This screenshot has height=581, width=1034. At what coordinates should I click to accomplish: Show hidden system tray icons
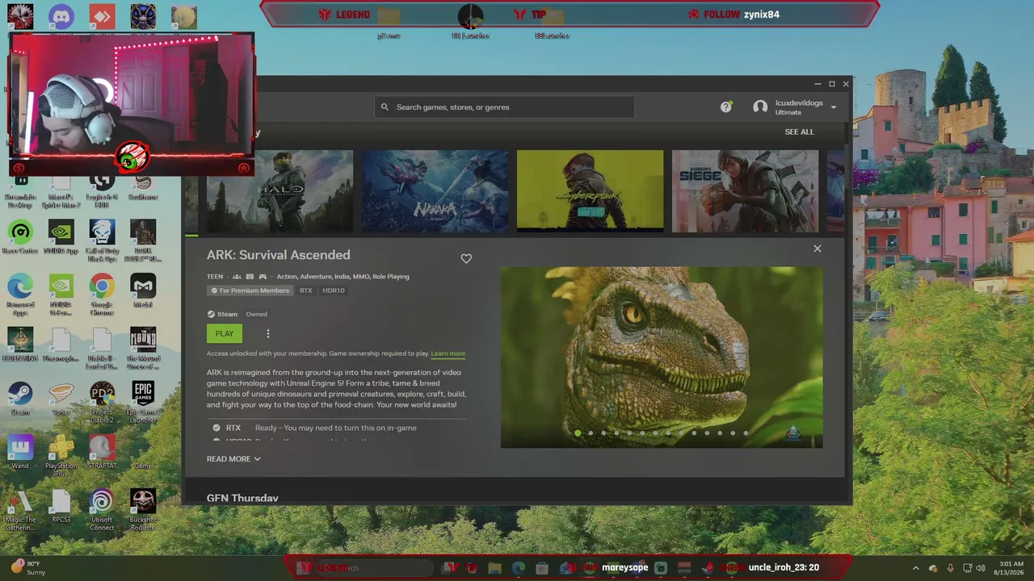[x=915, y=568]
